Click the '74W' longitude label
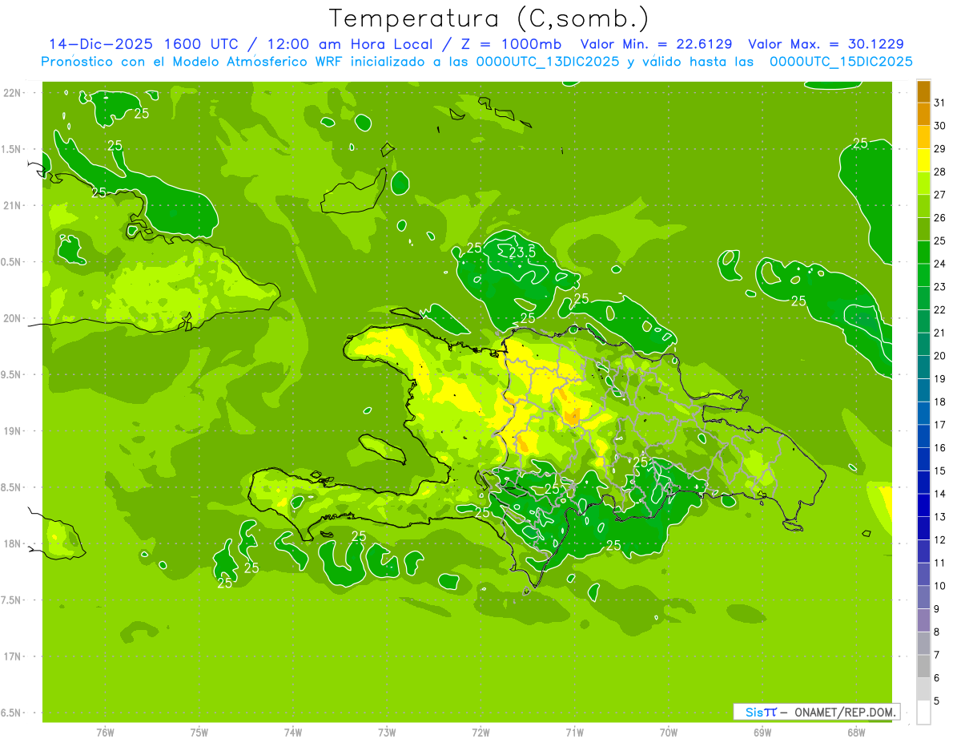Screen dimensions: 961x743 coord(293,733)
